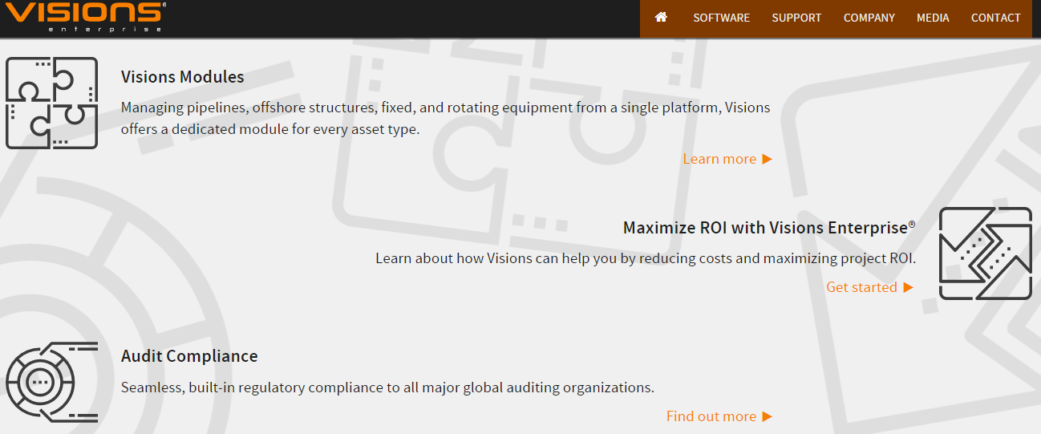This screenshot has width=1041, height=434.
Task: Click the Visions enterprise logo
Action: click(x=83, y=16)
